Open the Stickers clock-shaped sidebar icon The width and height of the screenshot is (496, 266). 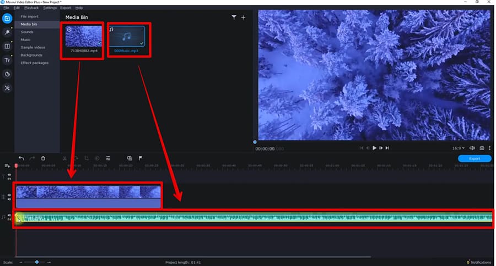click(x=7, y=74)
